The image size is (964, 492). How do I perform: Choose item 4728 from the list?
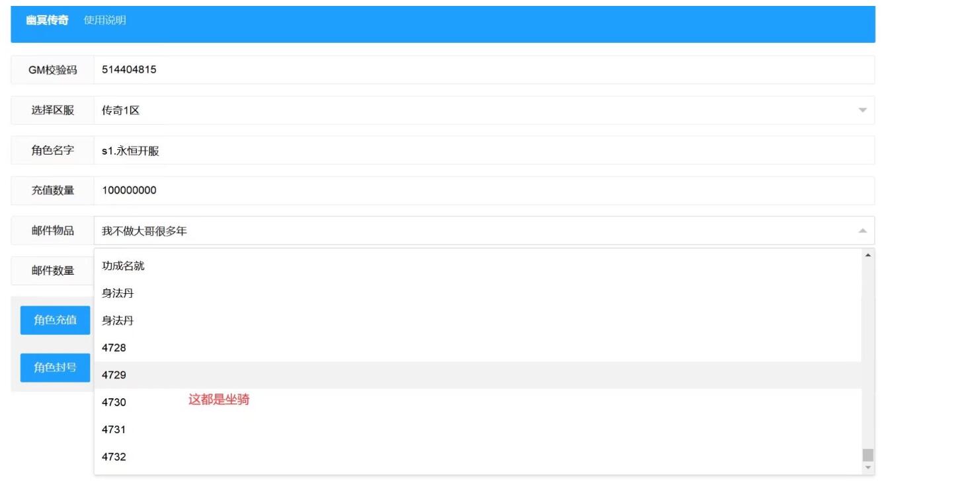coord(114,347)
